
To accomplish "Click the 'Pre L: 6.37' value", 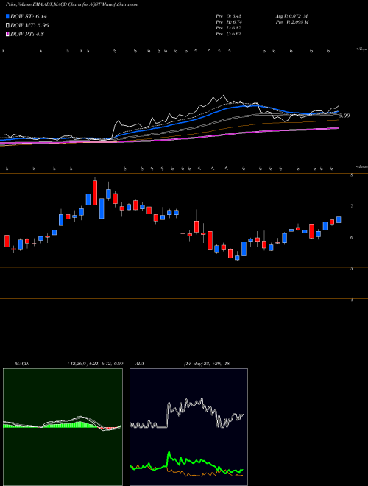I will (x=228, y=28).
